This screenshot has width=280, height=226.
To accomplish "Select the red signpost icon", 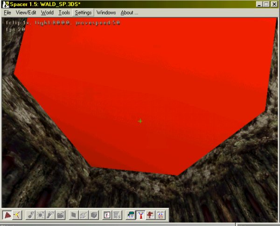I will 150,215.
